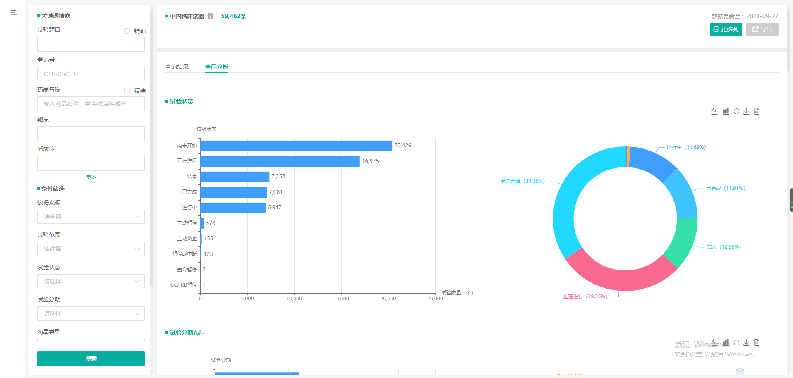Click the 进行中 (11.69%) donut label
793x378 pixels.
pos(686,147)
